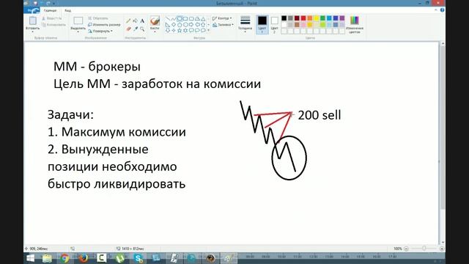Click the vertical scrollbar of the canvas
This screenshot has width=469, height=264.
click(443, 128)
